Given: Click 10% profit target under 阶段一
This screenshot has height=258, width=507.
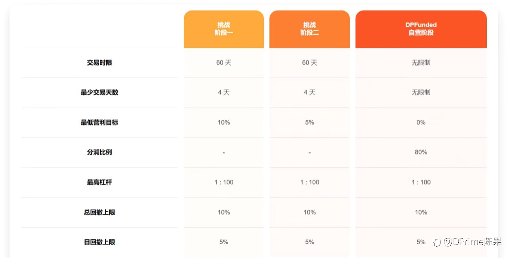Looking at the screenshot, I should coord(224,122).
